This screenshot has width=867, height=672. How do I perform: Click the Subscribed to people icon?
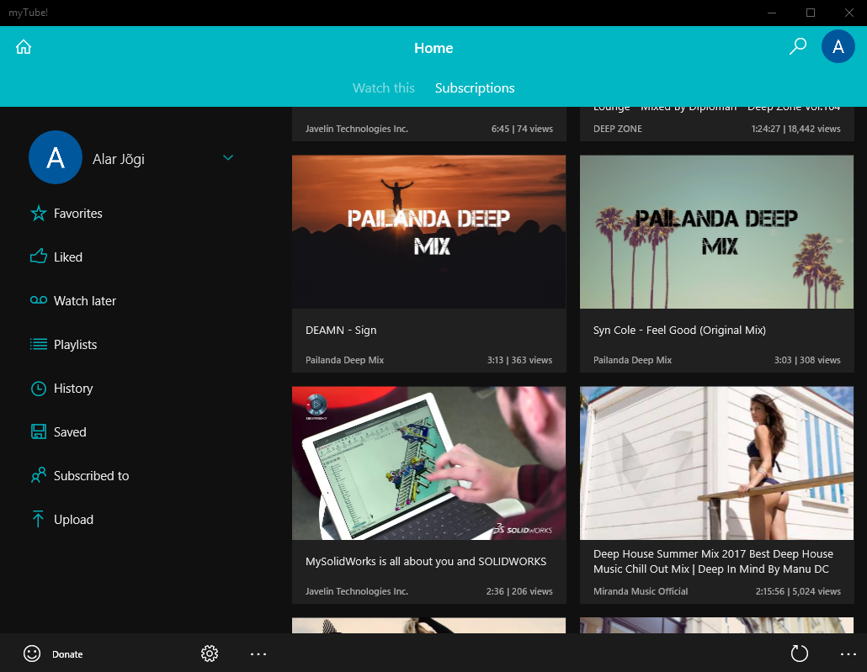38,475
